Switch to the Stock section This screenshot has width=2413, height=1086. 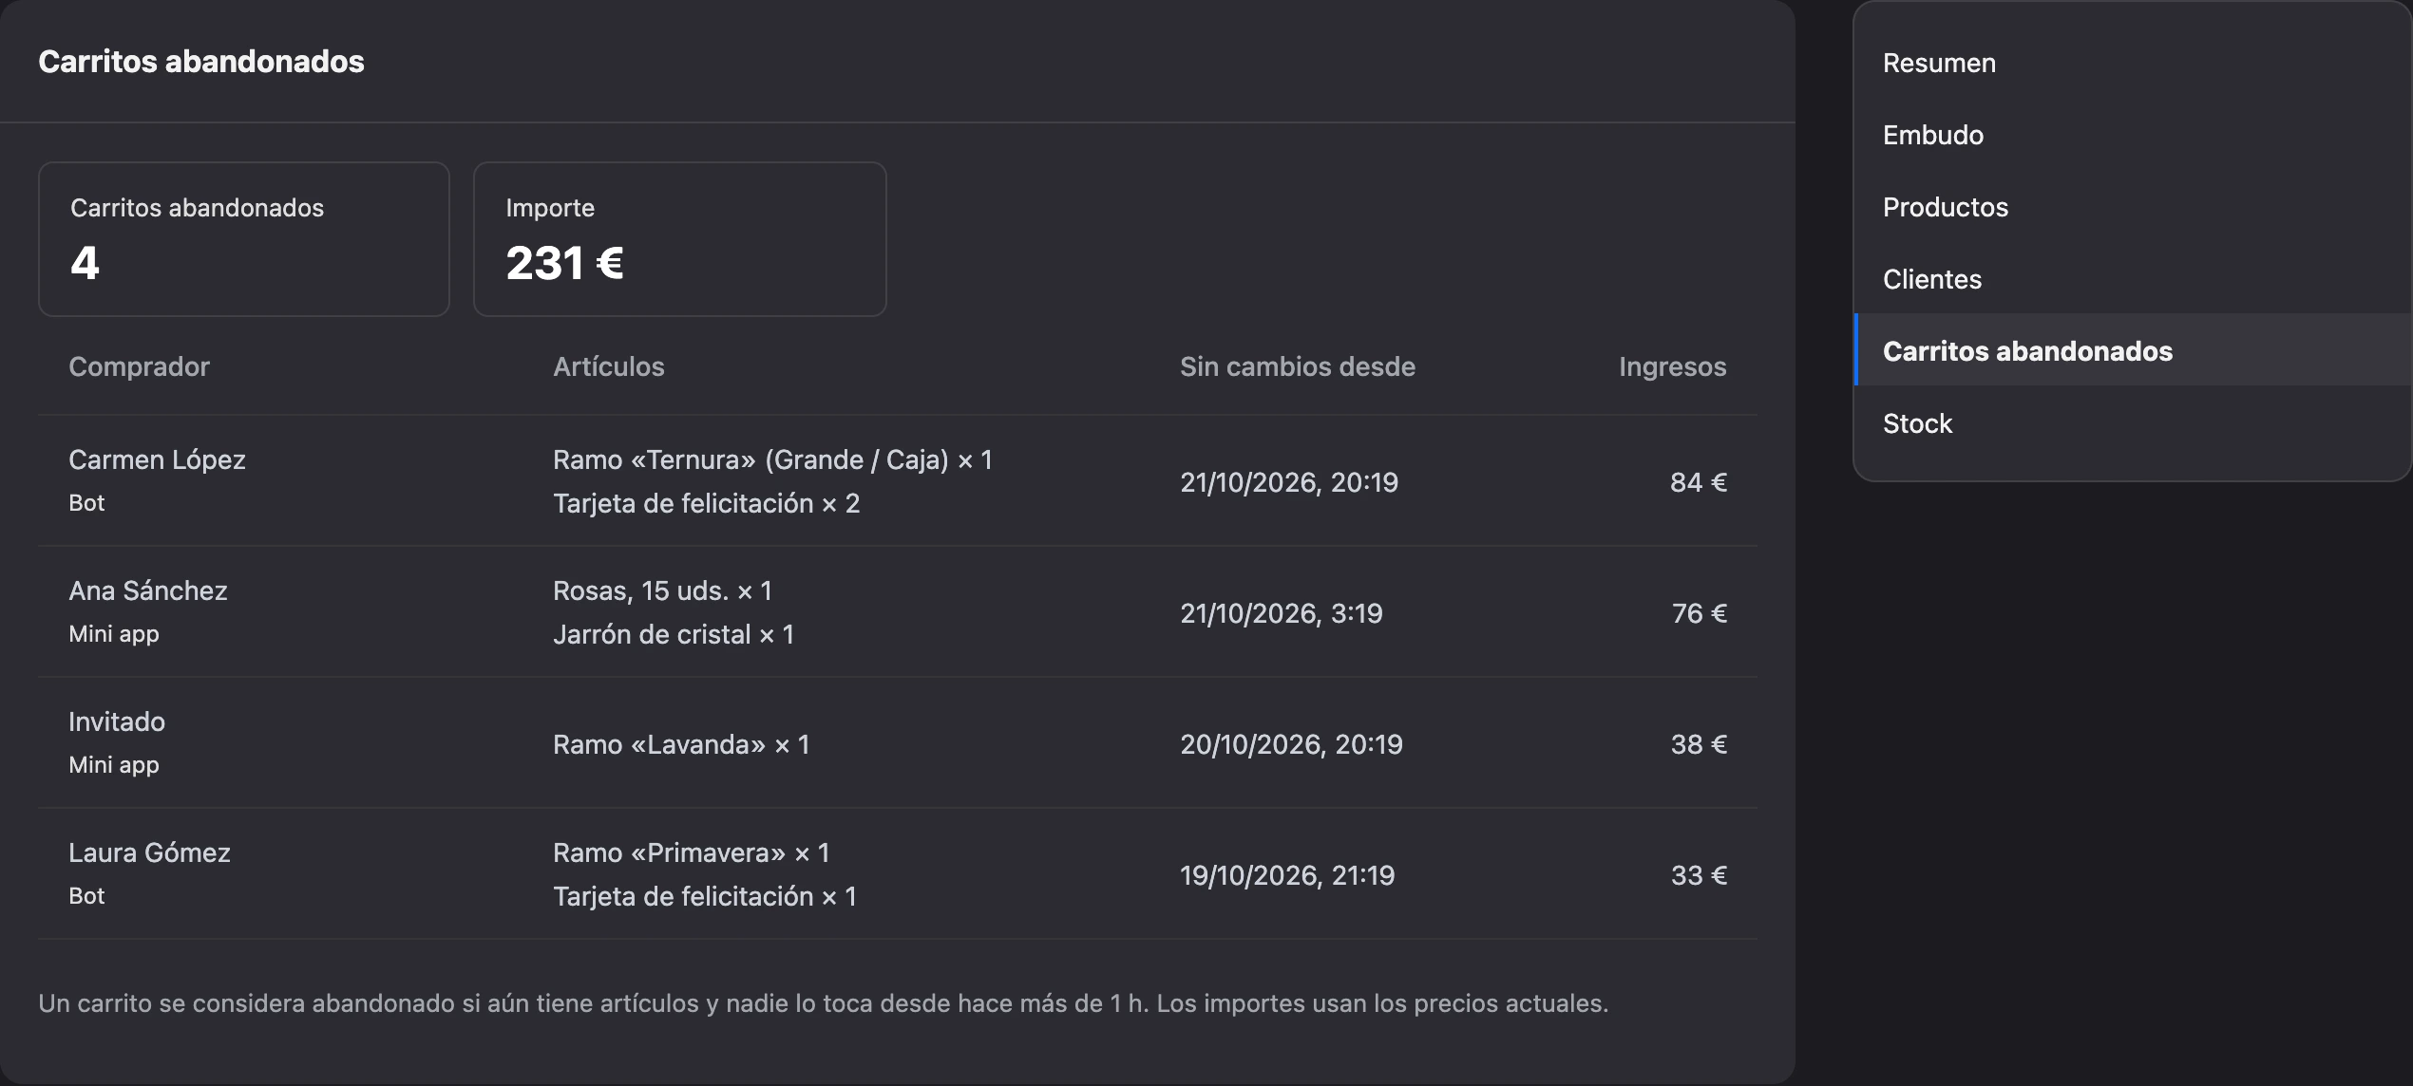coord(2132,423)
